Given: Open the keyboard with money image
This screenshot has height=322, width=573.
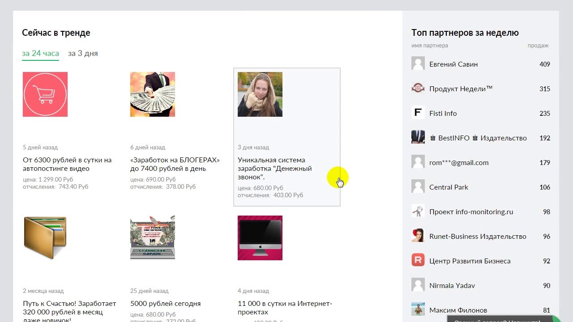Looking at the screenshot, I should coord(153,237).
